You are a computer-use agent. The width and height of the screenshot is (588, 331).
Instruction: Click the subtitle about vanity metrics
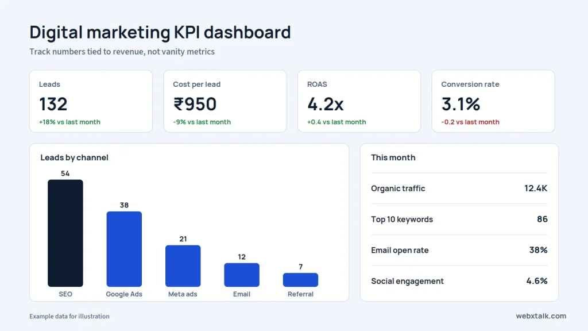point(122,52)
